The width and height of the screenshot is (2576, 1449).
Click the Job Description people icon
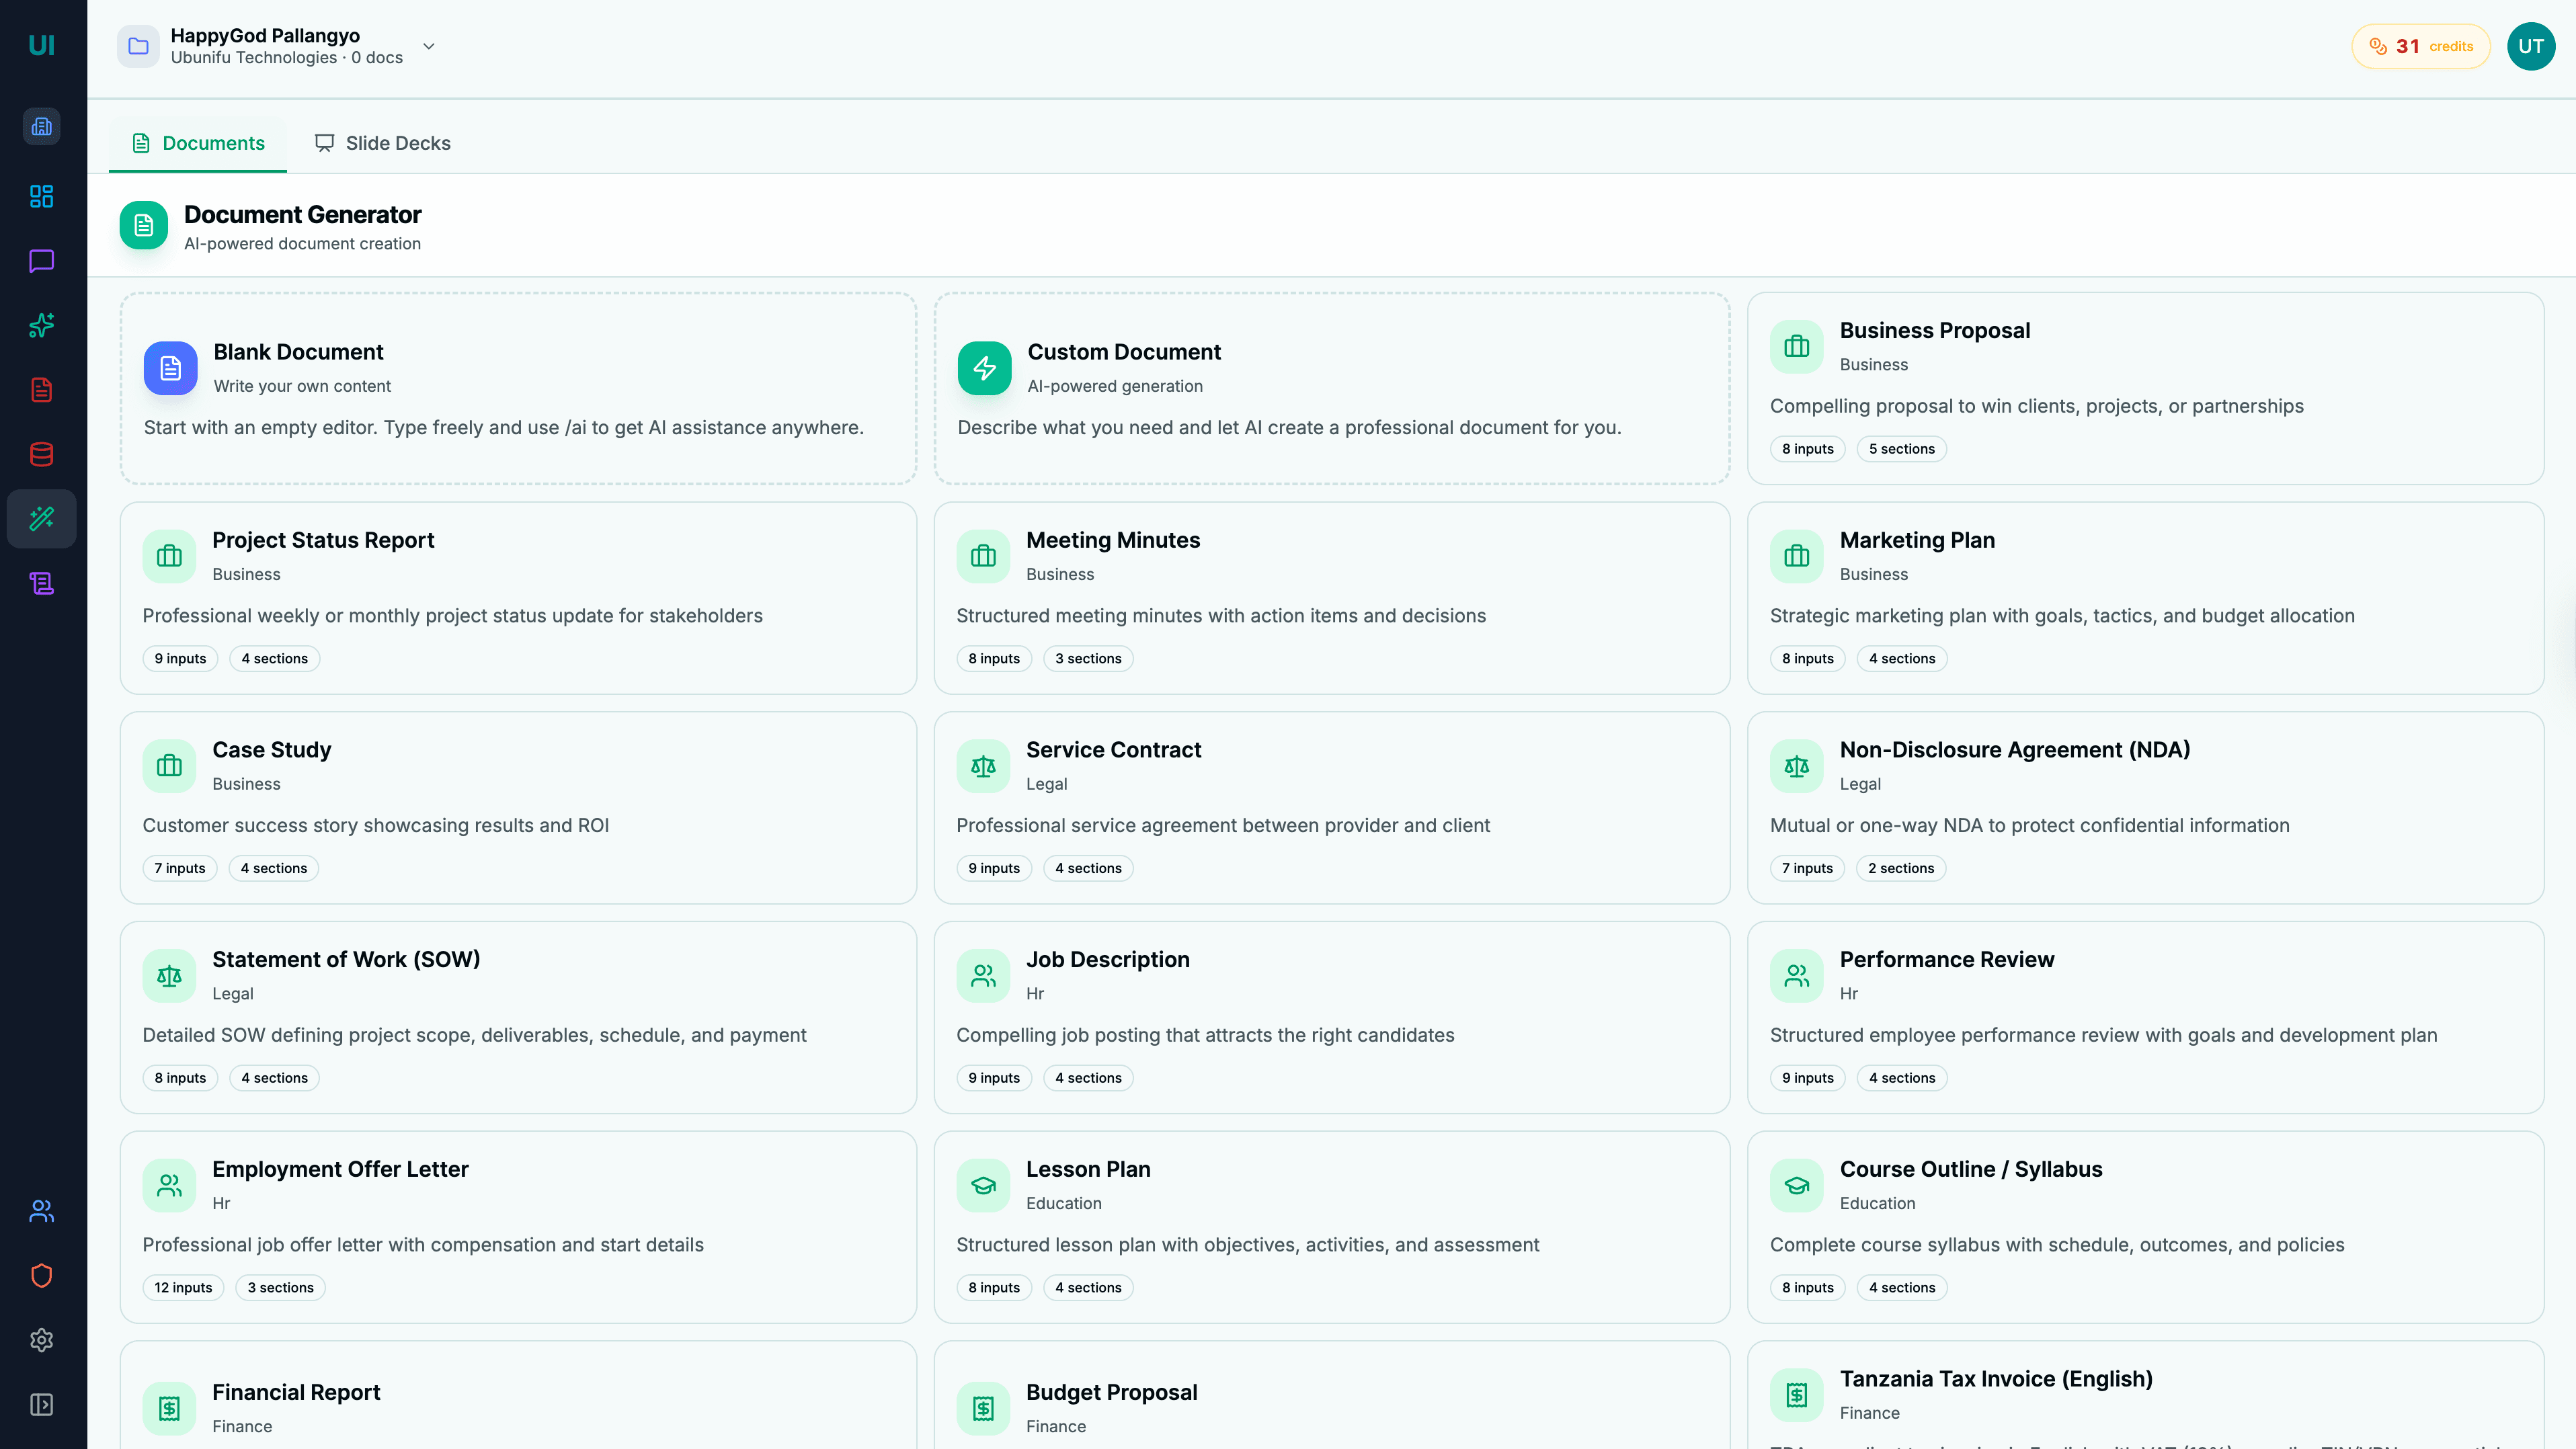click(x=984, y=976)
